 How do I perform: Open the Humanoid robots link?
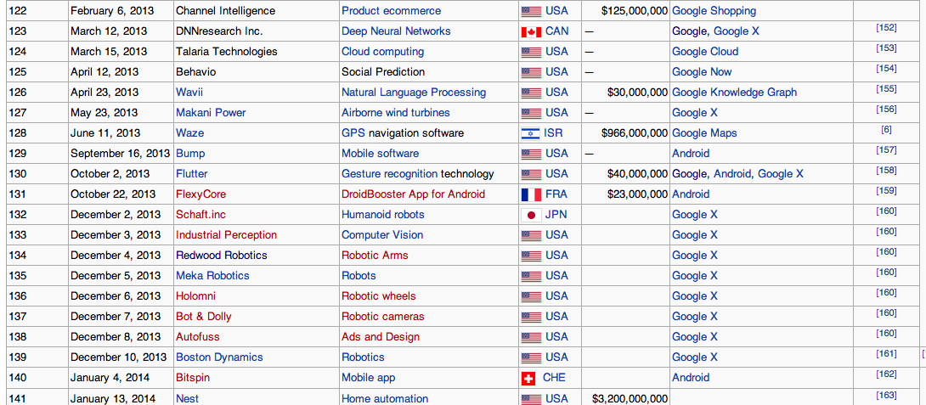point(382,214)
